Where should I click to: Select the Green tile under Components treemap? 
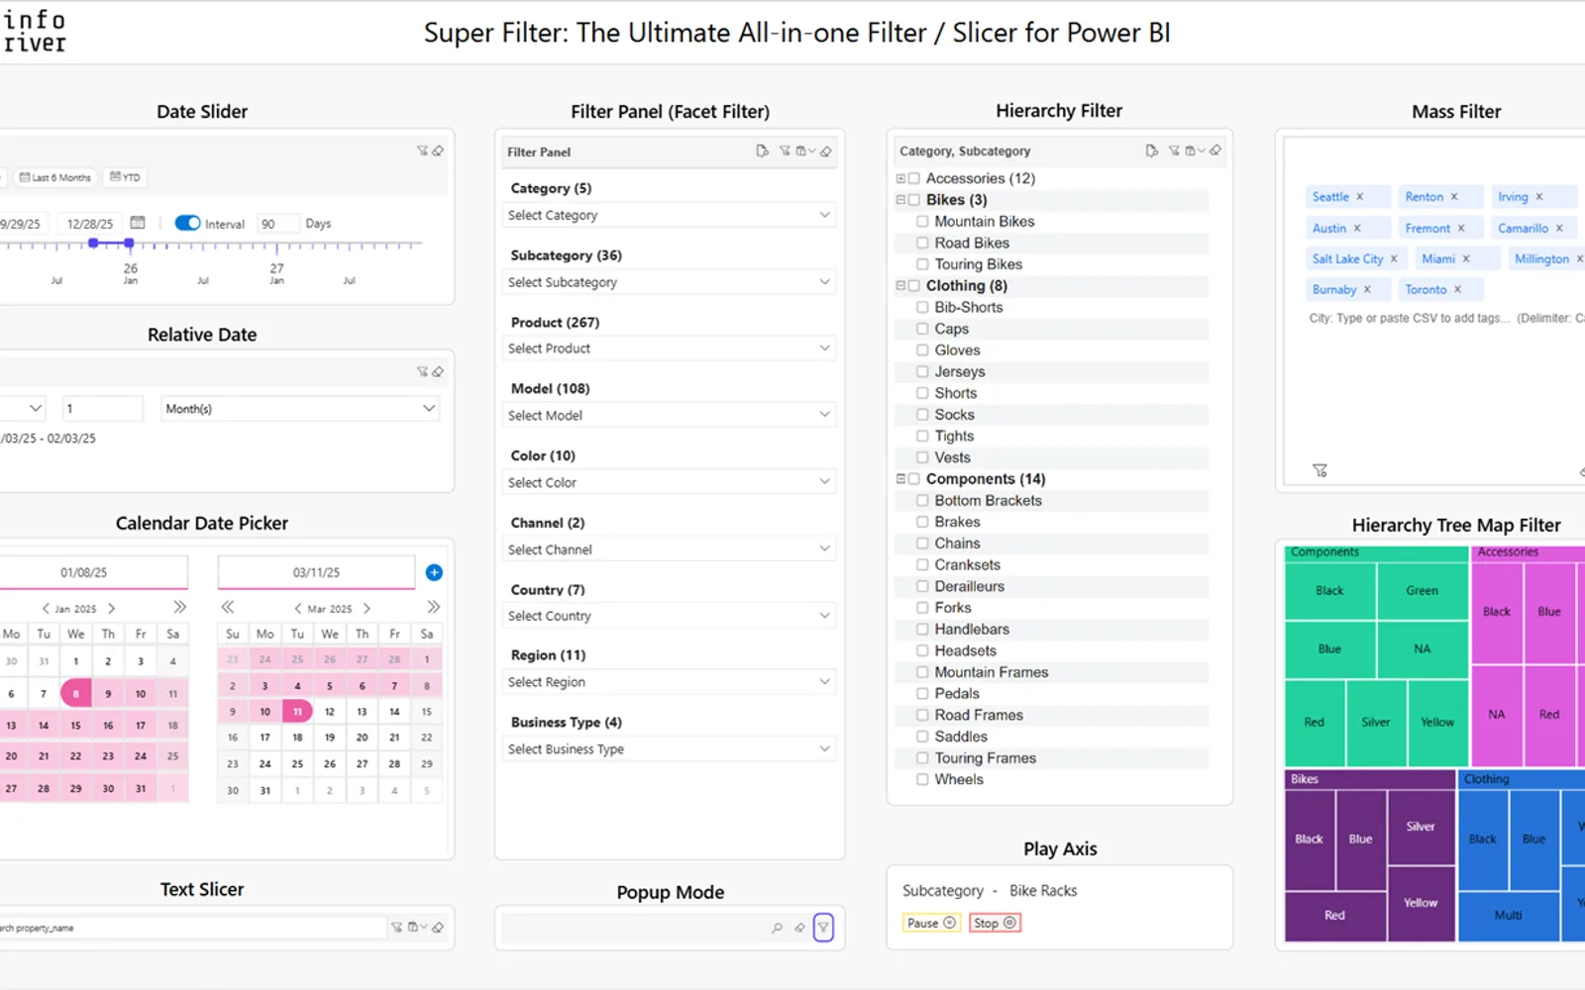(x=1422, y=591)
